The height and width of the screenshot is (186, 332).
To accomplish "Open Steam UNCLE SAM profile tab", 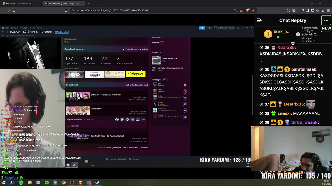I will (x=62, y=32).
